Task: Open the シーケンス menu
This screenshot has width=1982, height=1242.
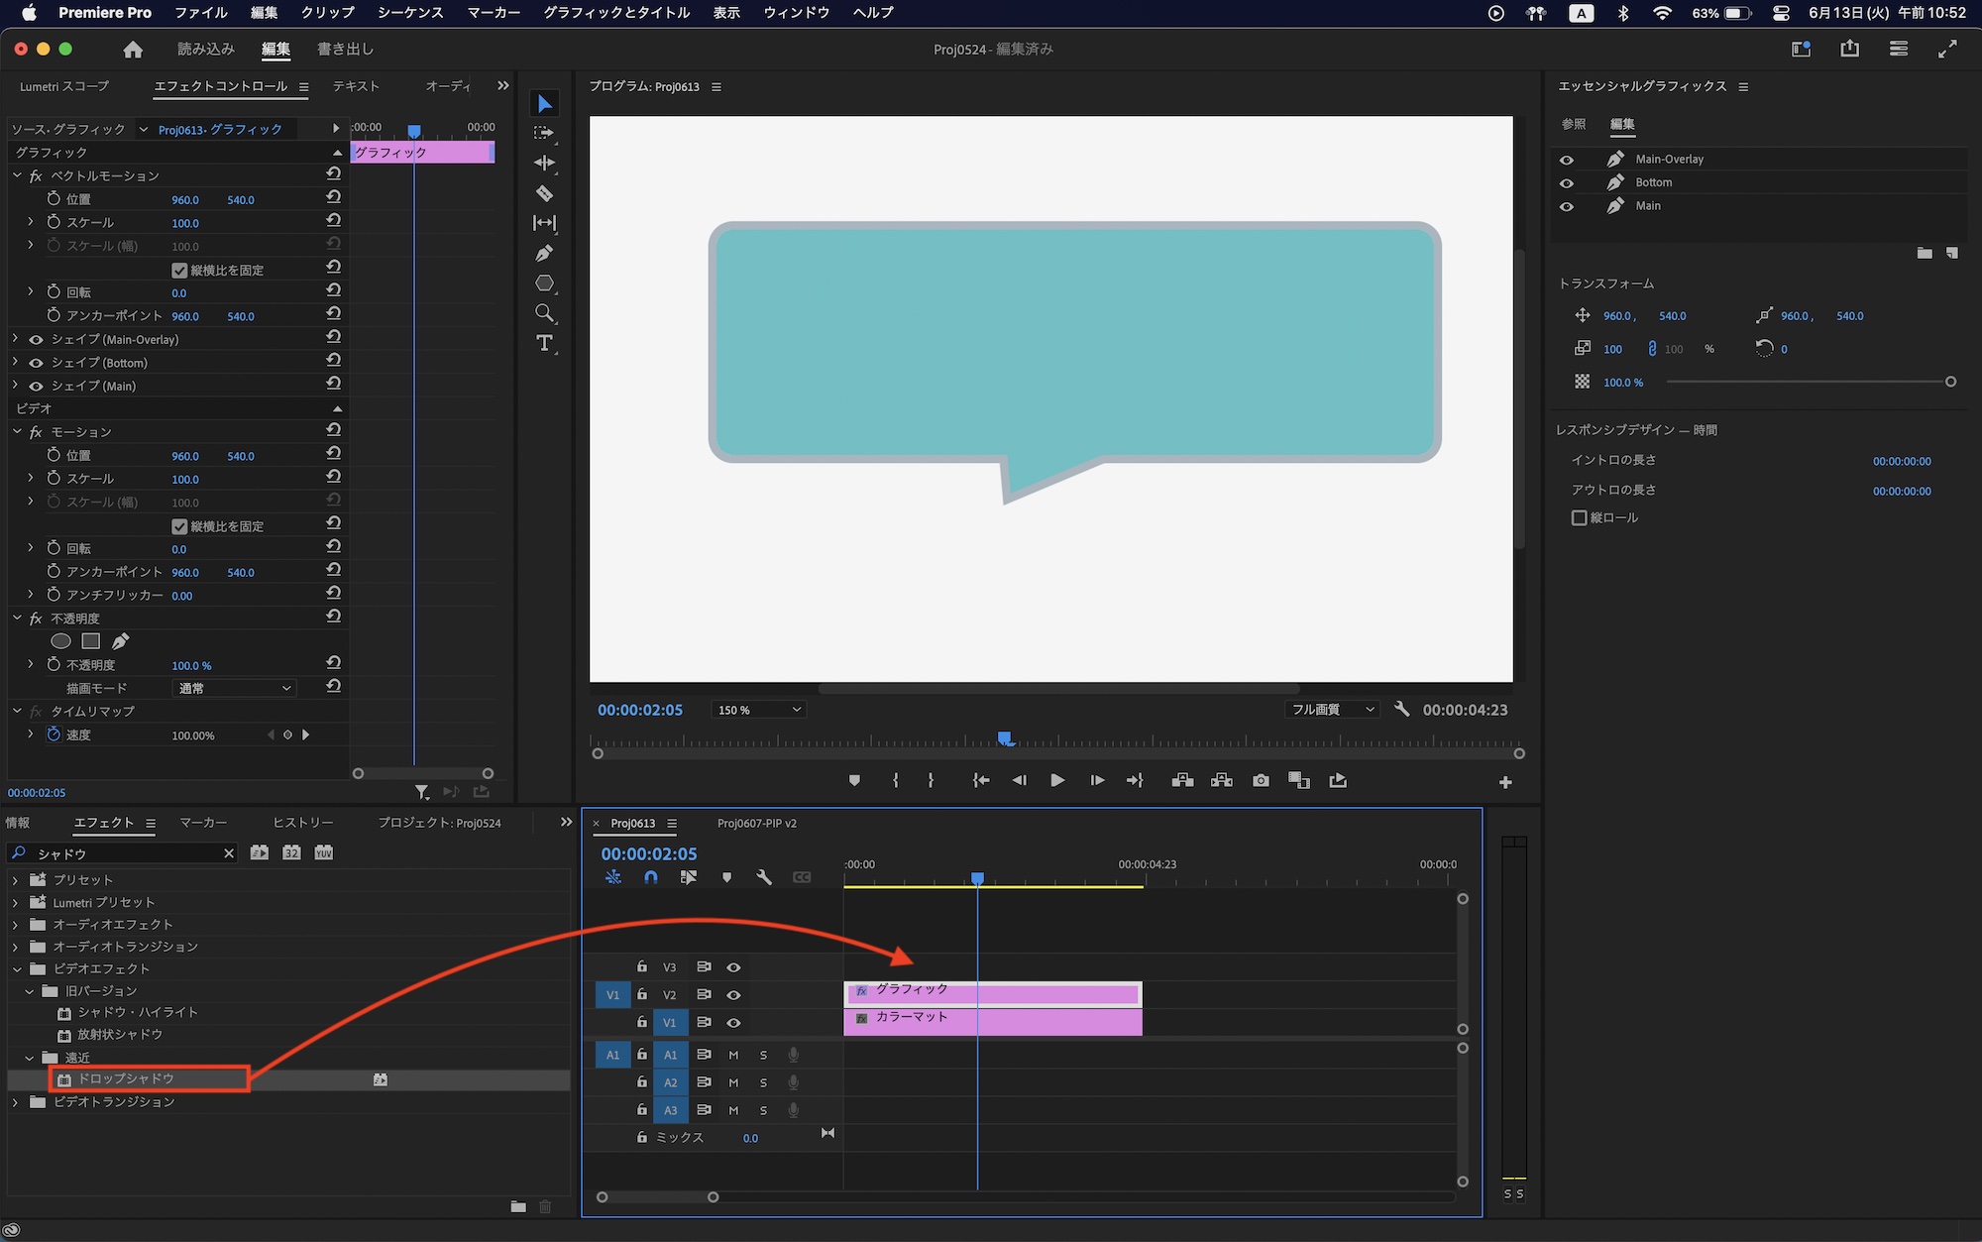Action: click(x=410, y=13)
